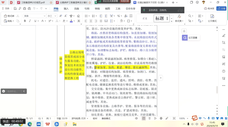This screenshot has width=228, height=127.
Task: Click the find magnifier icon
Action: tap(190, 16)
